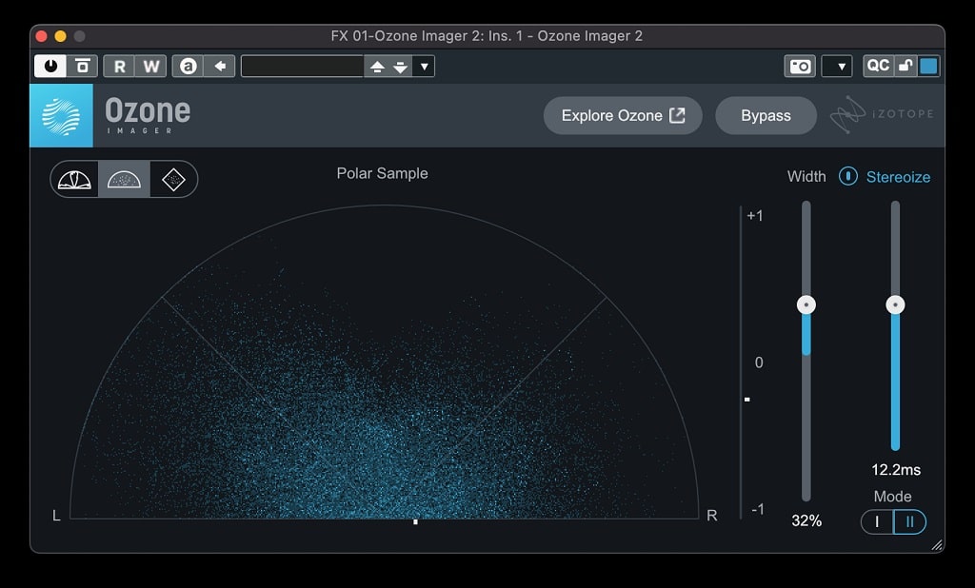Enable the W write automation button
The height and width of the screenshot is (588, 975).
pos(151,66)
